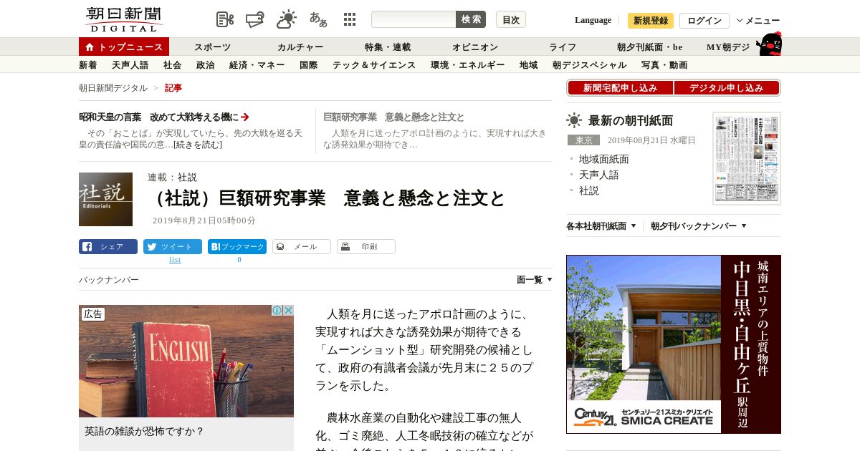Click the 新規登録 register button
Viewport: 860px width, 451px height.
651,21
